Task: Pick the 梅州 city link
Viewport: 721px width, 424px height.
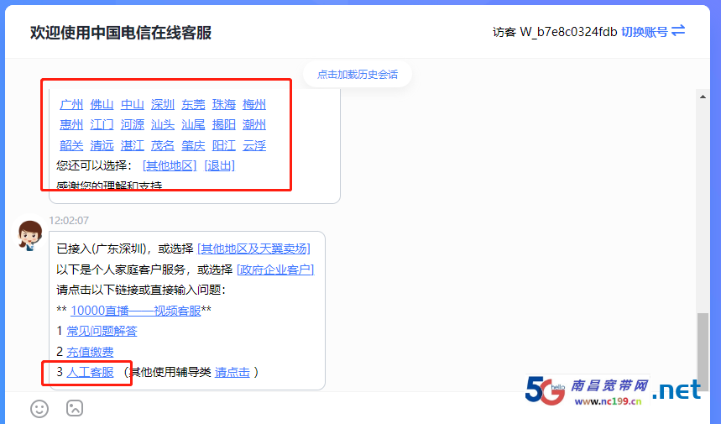Action: pyautogui.click(x=254, y=104)
